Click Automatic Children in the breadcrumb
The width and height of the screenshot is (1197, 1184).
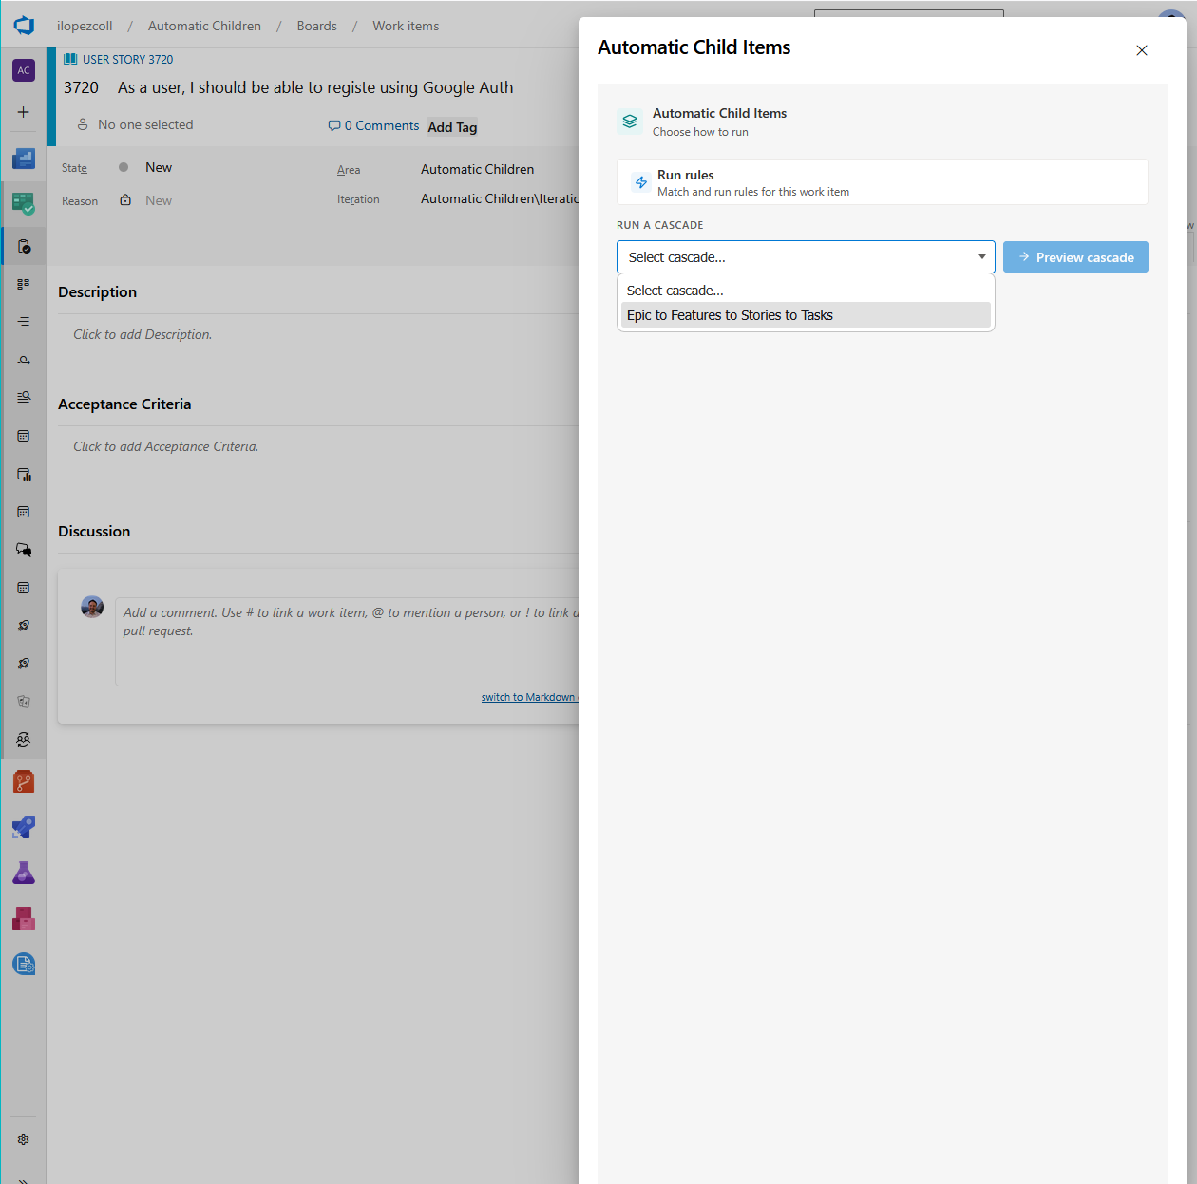[x=204, y=26]
